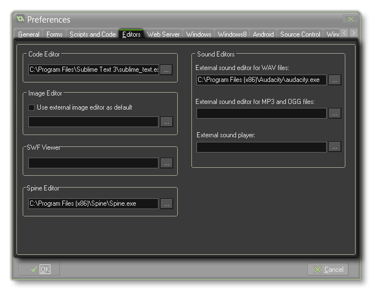The image size is (372, 291).
Task: Browse for external sound player path
Action: (x=335, y=147)
